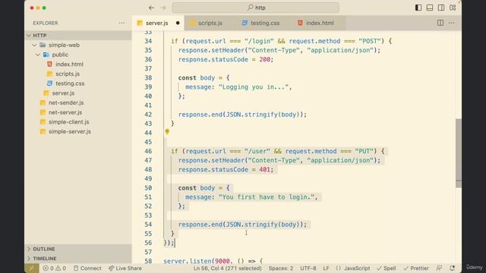Click the "Logging you in..." message string
The width and height of the screenshot is (486, 273).
253,87
